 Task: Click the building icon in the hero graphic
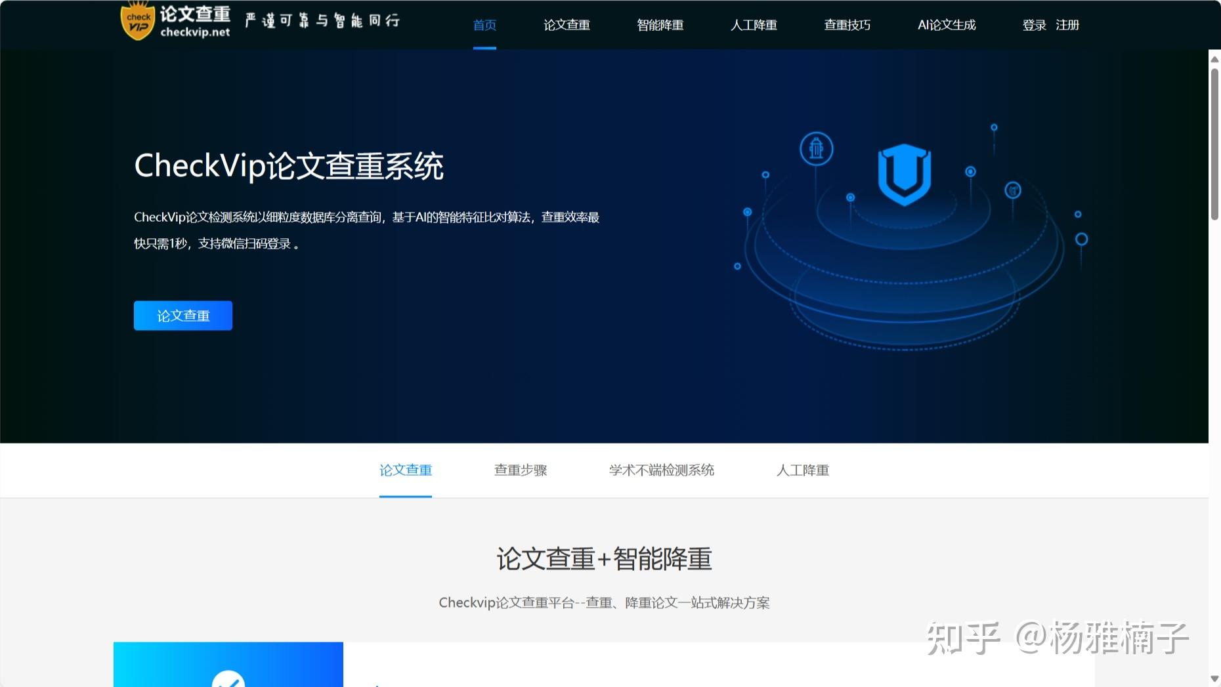coord(815,149)
